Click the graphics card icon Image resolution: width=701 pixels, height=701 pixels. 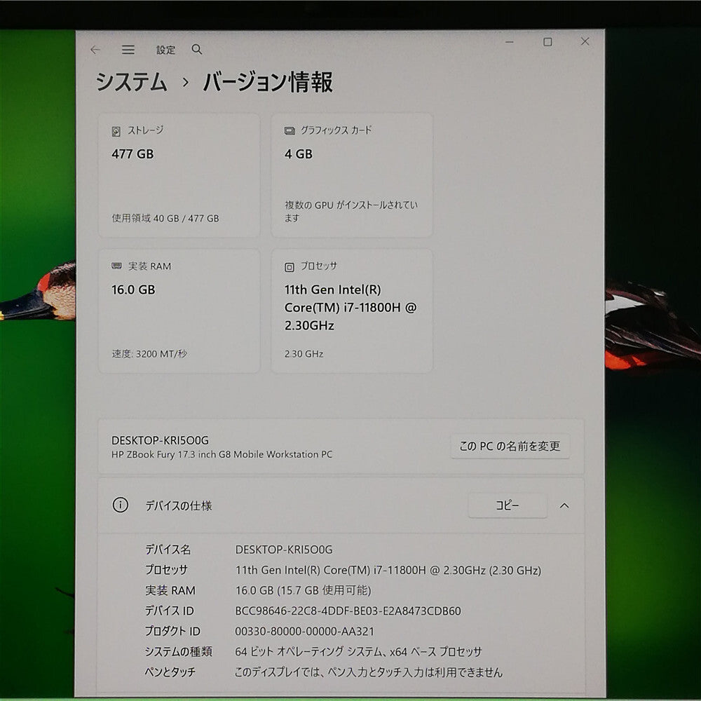[x=290, y=130]
